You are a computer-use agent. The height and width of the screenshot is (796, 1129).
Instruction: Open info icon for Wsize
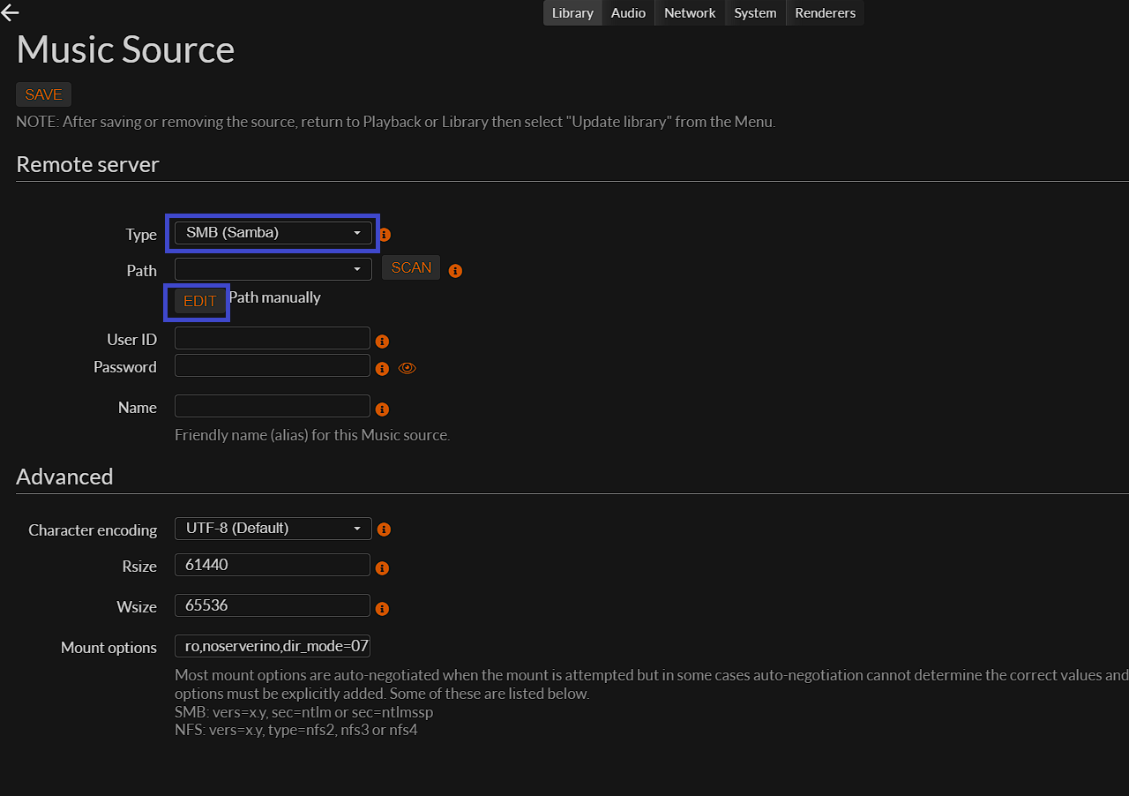click(x=382, y=609)
